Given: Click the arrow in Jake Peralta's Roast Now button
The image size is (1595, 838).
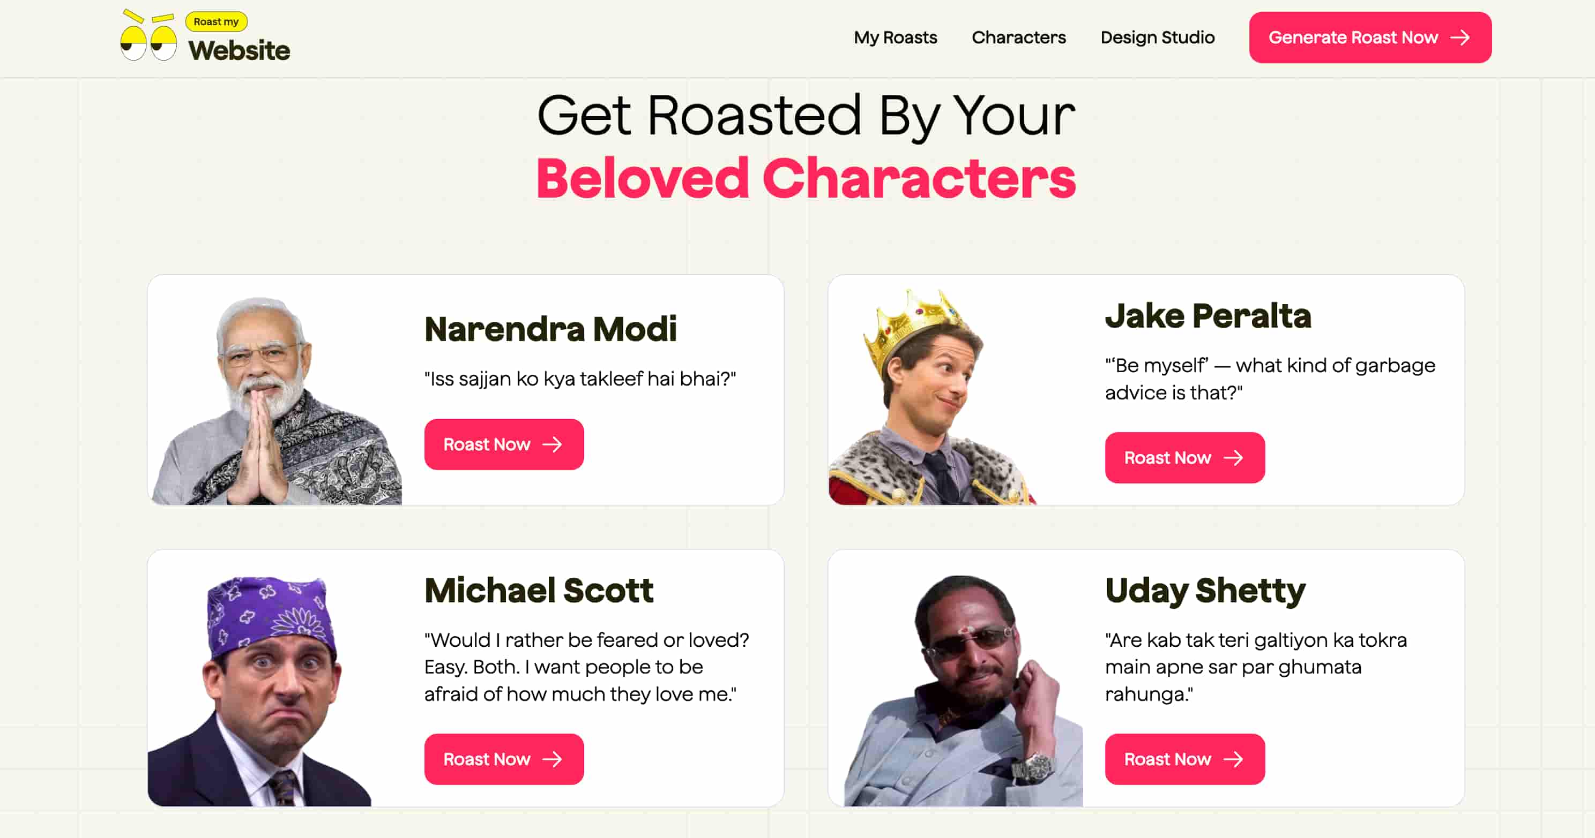Looking at the screenshot, I should (x=1233, y=458).
